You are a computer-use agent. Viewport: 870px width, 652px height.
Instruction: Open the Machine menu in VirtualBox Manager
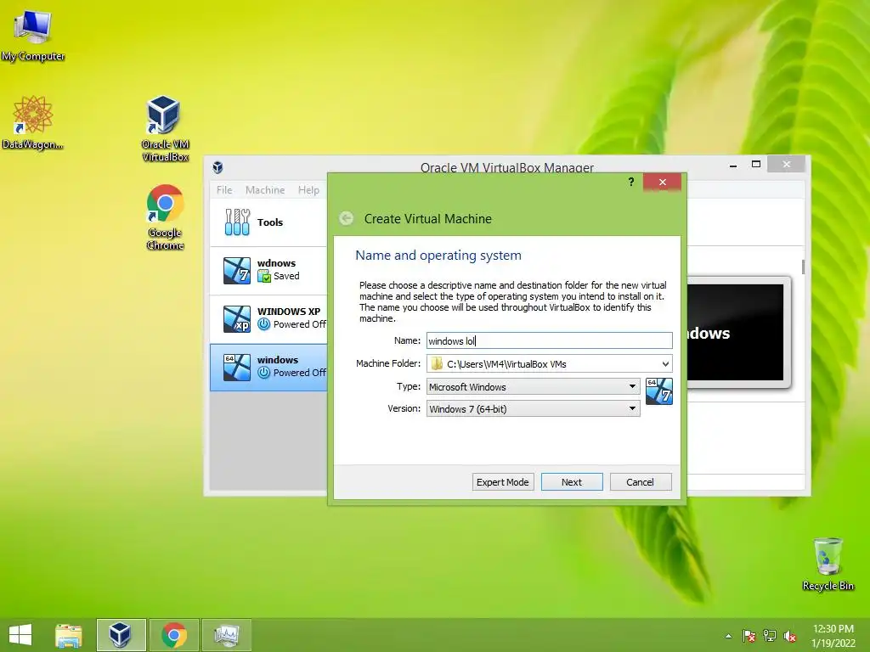click(x=265, y=189)
